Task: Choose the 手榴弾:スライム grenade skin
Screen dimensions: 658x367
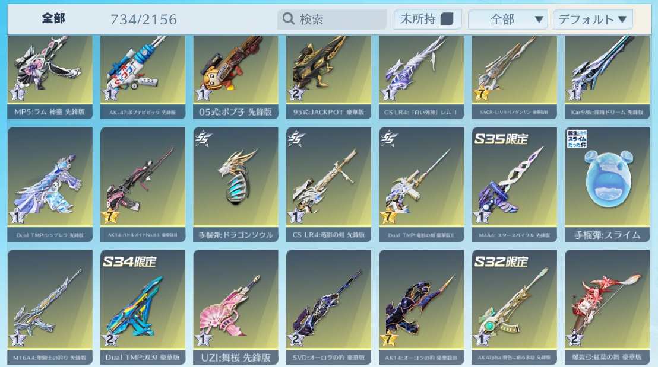Action: pyautogui.click(x=607, y=184)
